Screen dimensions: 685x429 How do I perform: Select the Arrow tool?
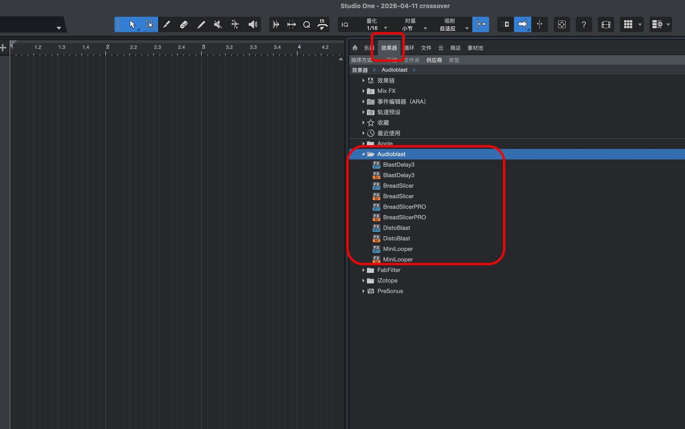(132, 25)
